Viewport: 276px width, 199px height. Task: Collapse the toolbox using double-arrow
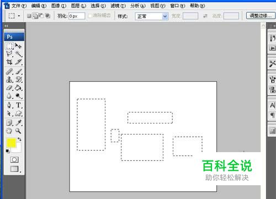click(x=7, y=26)
